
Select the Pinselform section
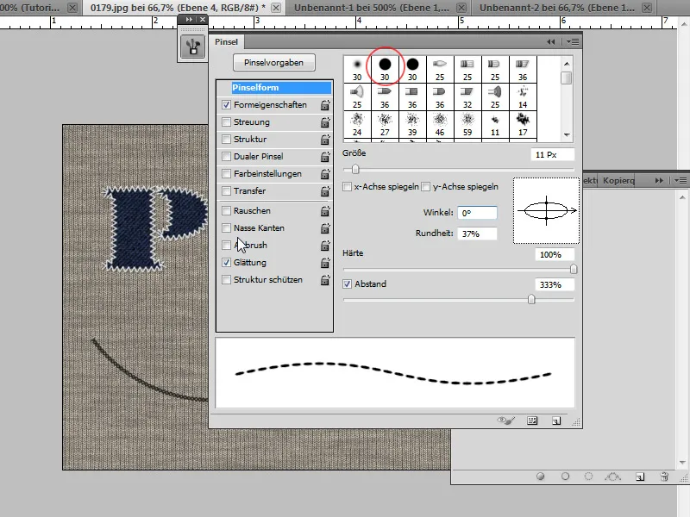(282, 88)
